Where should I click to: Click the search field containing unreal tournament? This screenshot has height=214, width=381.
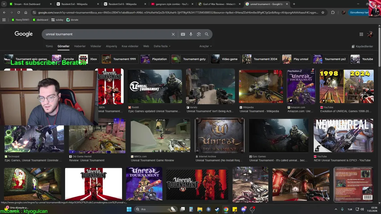click(x=107, y=34)
